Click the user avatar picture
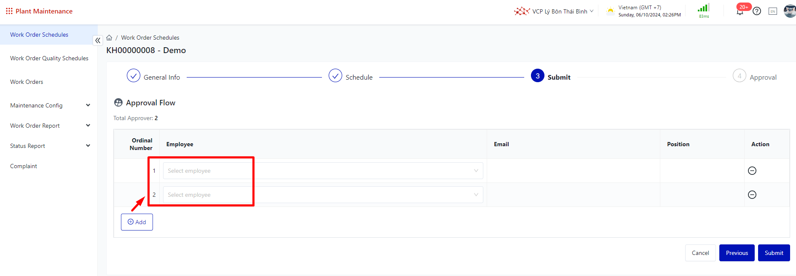The image size is (796, 276). (x=789, y=11)
